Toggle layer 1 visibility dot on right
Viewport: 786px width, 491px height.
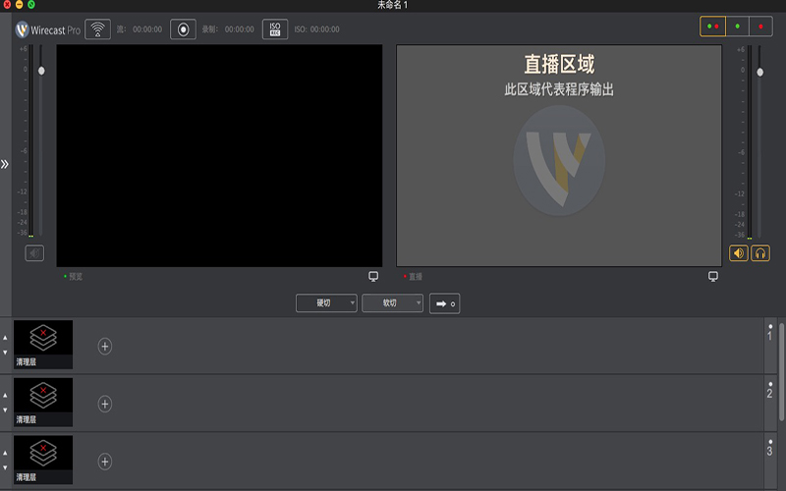tap(770, 326)
